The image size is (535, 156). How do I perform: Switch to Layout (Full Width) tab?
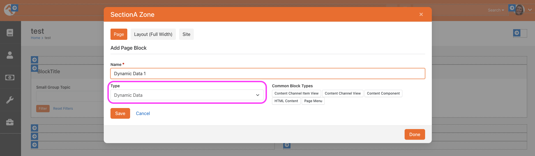click(153, 34)
